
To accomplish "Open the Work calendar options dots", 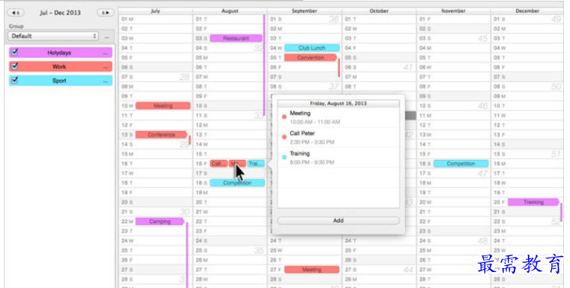I will tap(105, 67).
